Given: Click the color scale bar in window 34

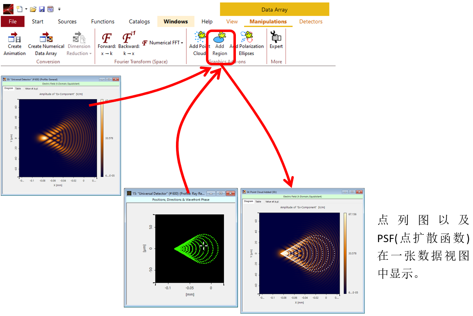Looking at the screenshot, I should pos(345,253).
